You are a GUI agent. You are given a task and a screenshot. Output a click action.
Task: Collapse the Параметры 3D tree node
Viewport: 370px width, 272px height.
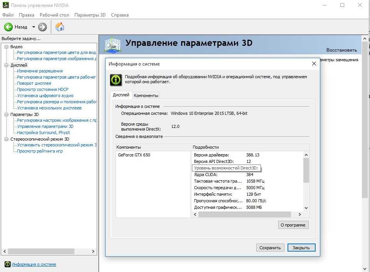click(6, 114)
